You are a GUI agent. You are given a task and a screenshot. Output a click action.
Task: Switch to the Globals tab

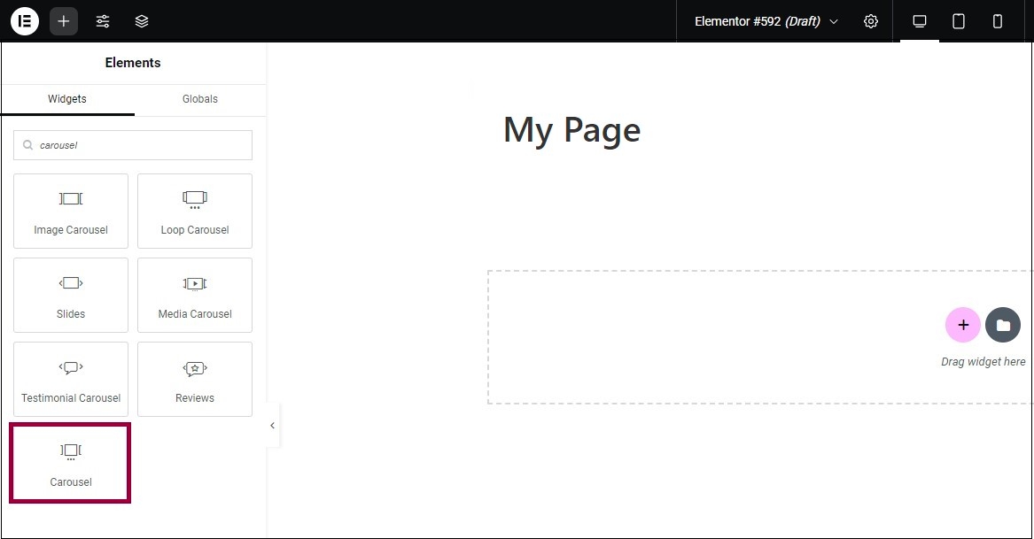click(200, 99)
